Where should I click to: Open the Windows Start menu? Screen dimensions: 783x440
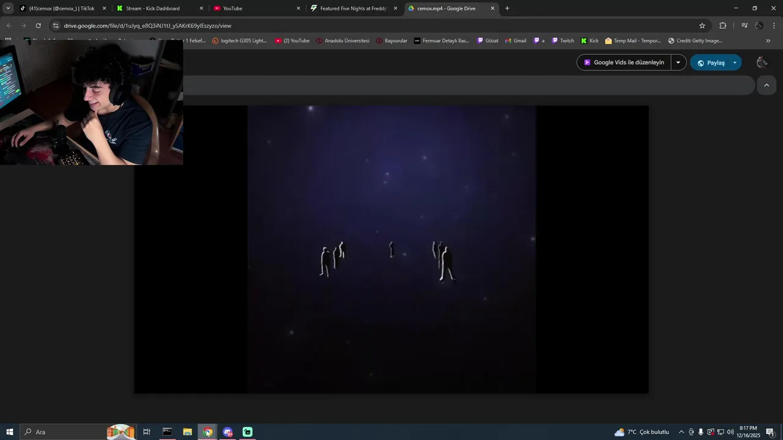pyautogui.click(x=9, y=432)
